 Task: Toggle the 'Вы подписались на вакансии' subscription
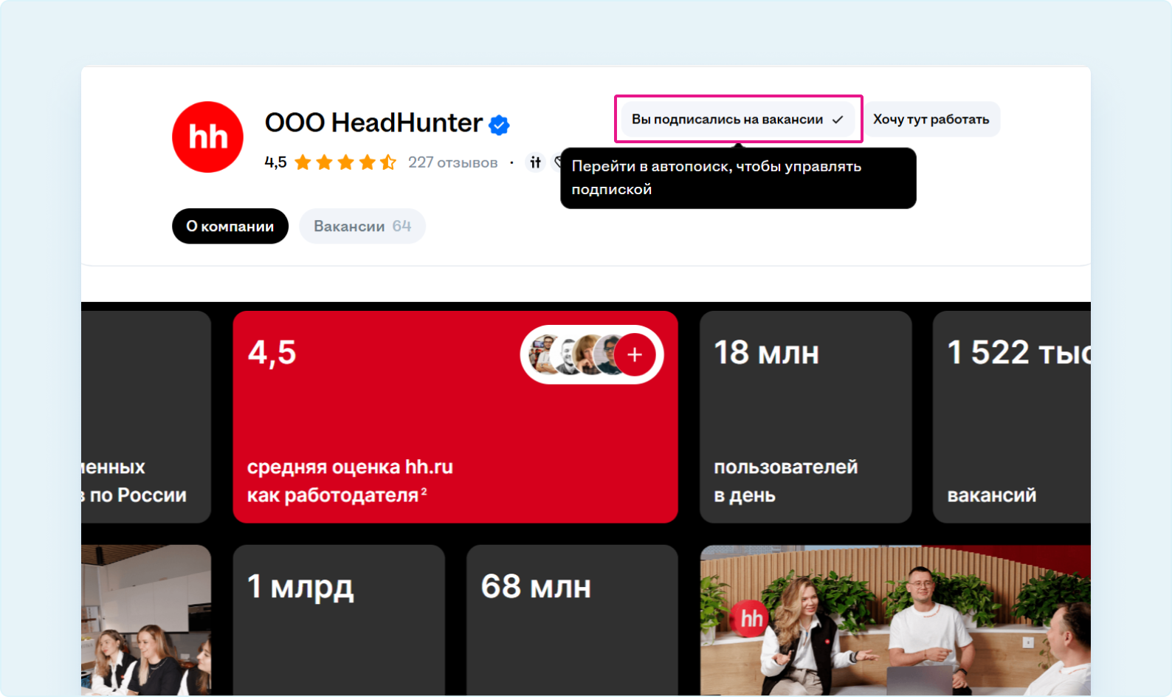coord(738,120)
